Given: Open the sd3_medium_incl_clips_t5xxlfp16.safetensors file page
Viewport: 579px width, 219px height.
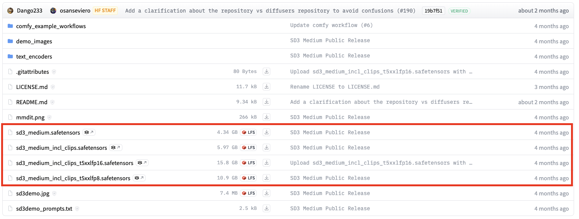Looking at the screenshot, I should tap(75, 163).
